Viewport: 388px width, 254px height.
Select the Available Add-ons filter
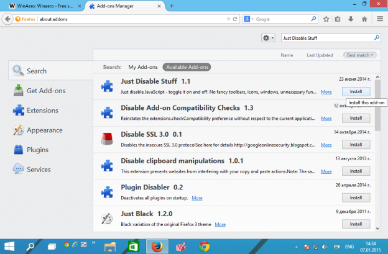pos(187,67)
